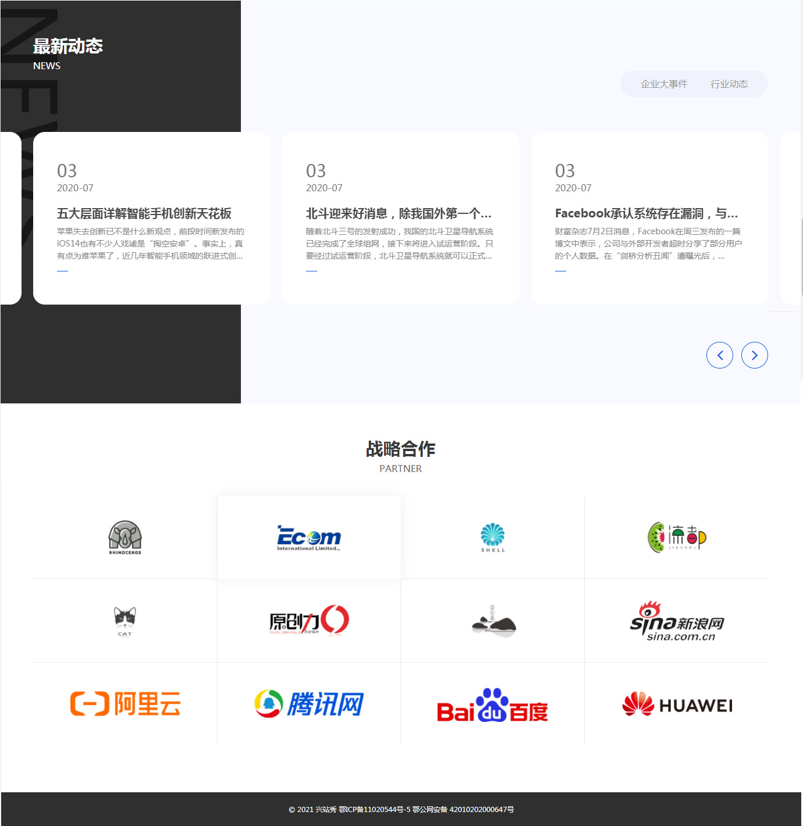Click the © 2021 兴站秀 copyright text
Image resolution: width=803 pixels, height=826 pixels.
[x=312, y=810]
